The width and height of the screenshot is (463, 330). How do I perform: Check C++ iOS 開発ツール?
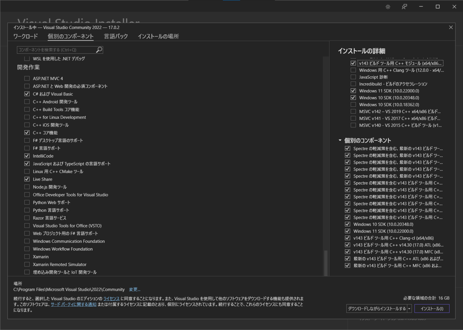(x=27, y=125)
